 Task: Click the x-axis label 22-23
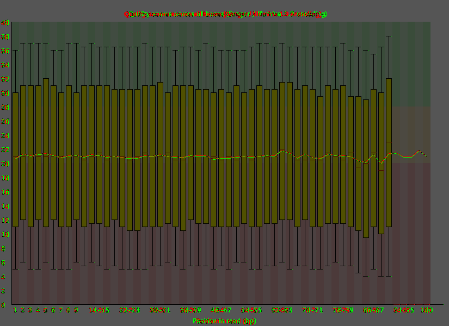130,310
